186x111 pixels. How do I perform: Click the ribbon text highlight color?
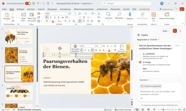[47, 21]
